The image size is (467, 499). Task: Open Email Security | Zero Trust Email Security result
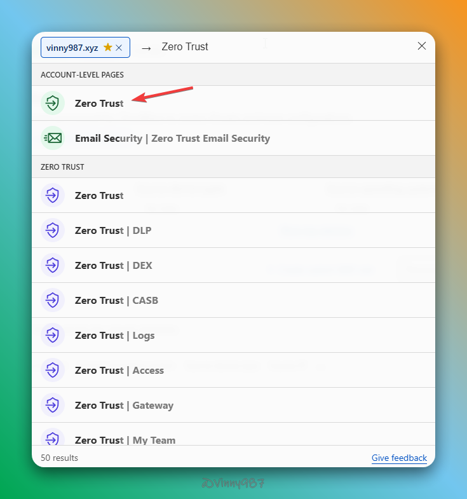172,138
